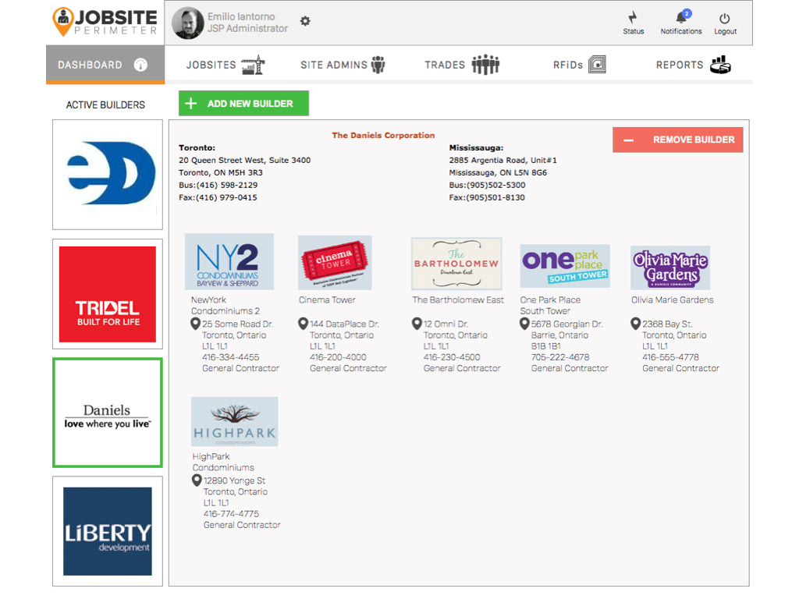Click the Mississauga Bus:(905)502-5300 number

487,186
